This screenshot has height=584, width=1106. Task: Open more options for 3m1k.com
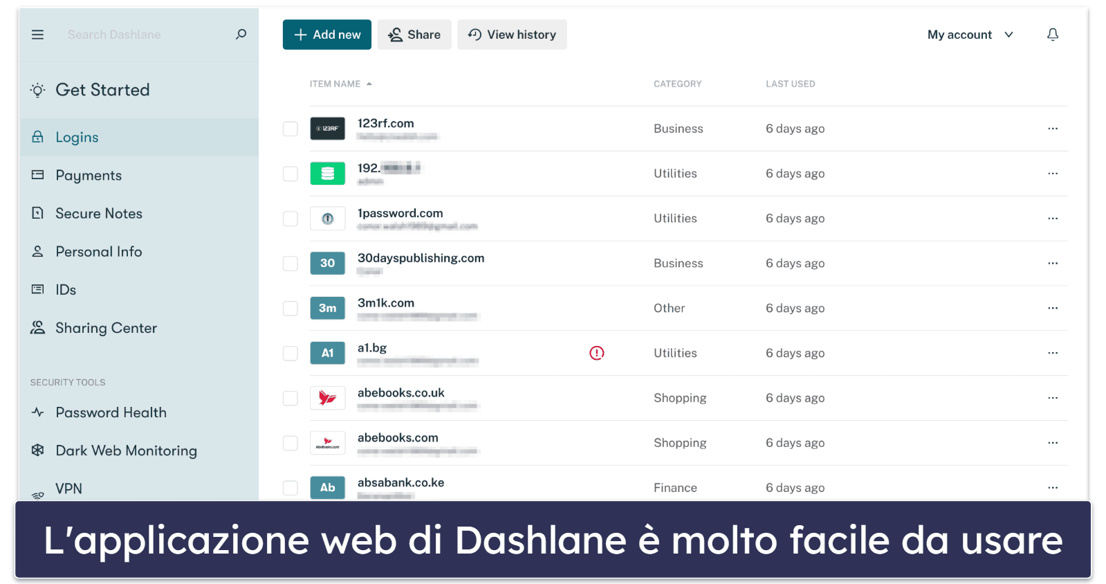point(1052,308)
